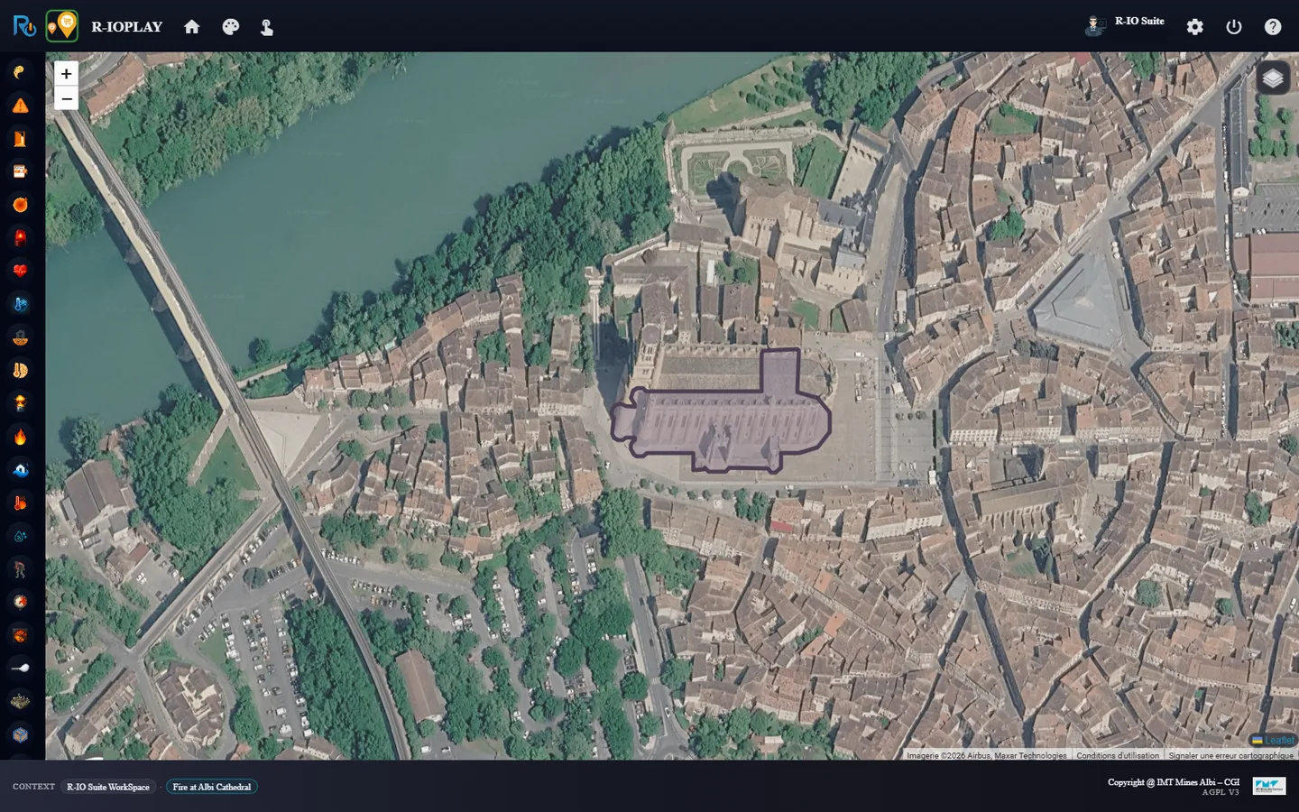This screenshot has width=1299, height=812.
Task: Zoom out on the map
Action: click(66, 98)
